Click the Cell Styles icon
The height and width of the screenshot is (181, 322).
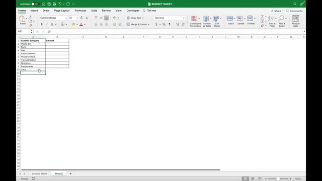pos(216,19)
